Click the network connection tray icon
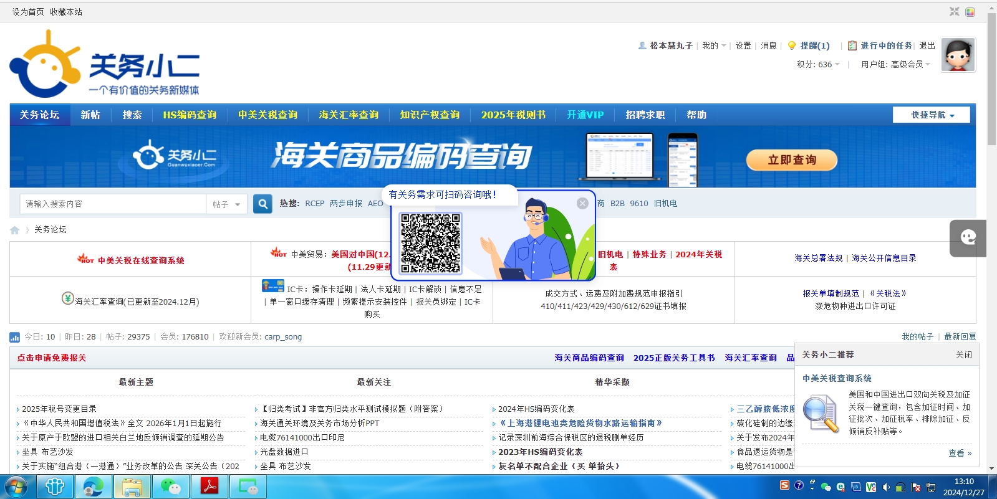 [931, 487]
